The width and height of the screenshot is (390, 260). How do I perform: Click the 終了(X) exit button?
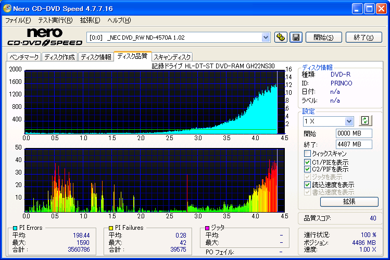[x=363, y=38]
